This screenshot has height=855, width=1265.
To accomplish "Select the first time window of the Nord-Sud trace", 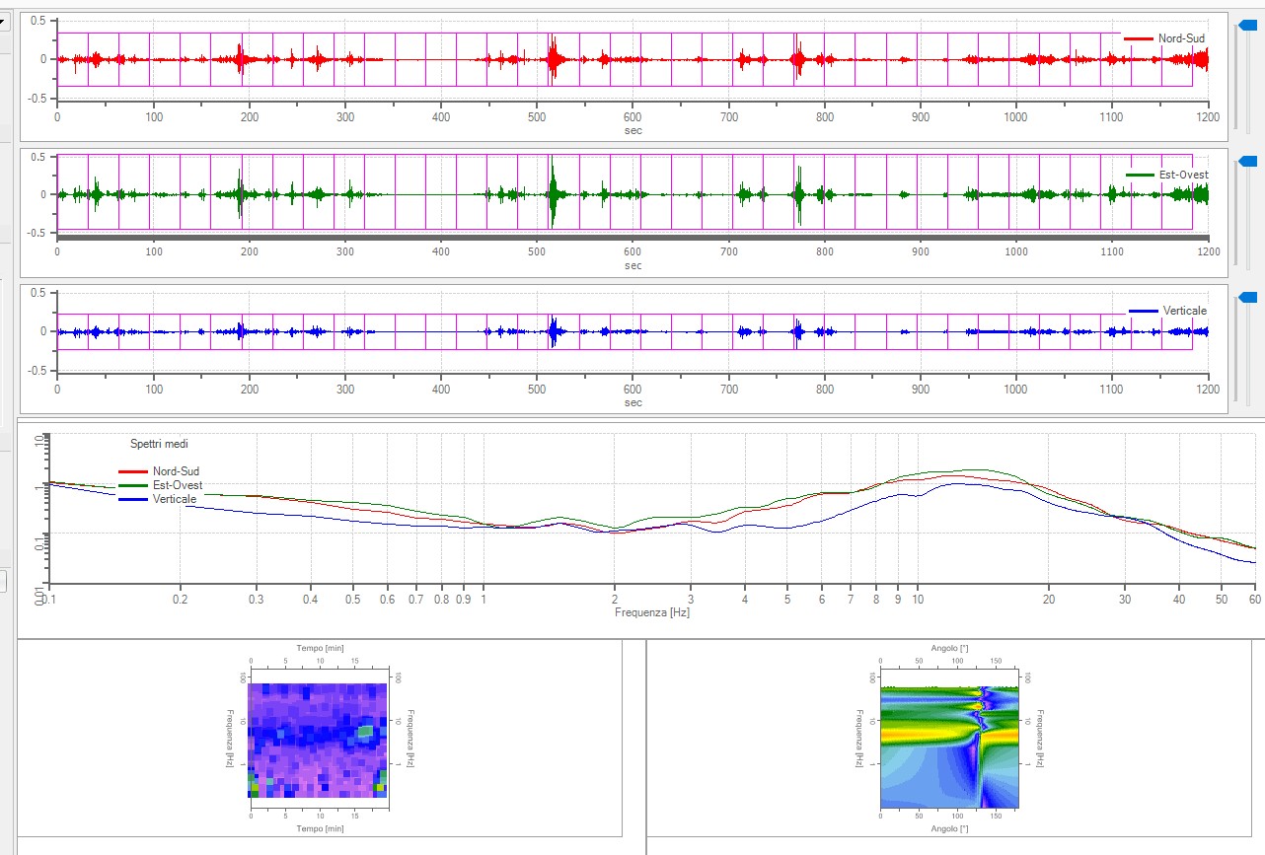I will tap(72, 59).
